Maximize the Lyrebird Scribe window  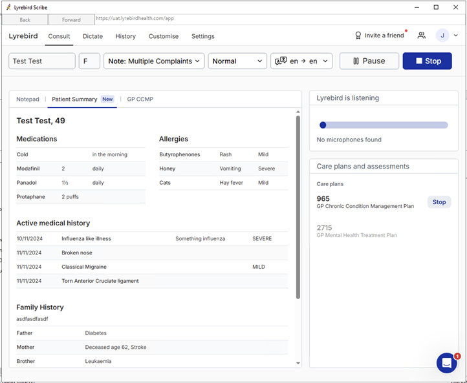(436, 7)
